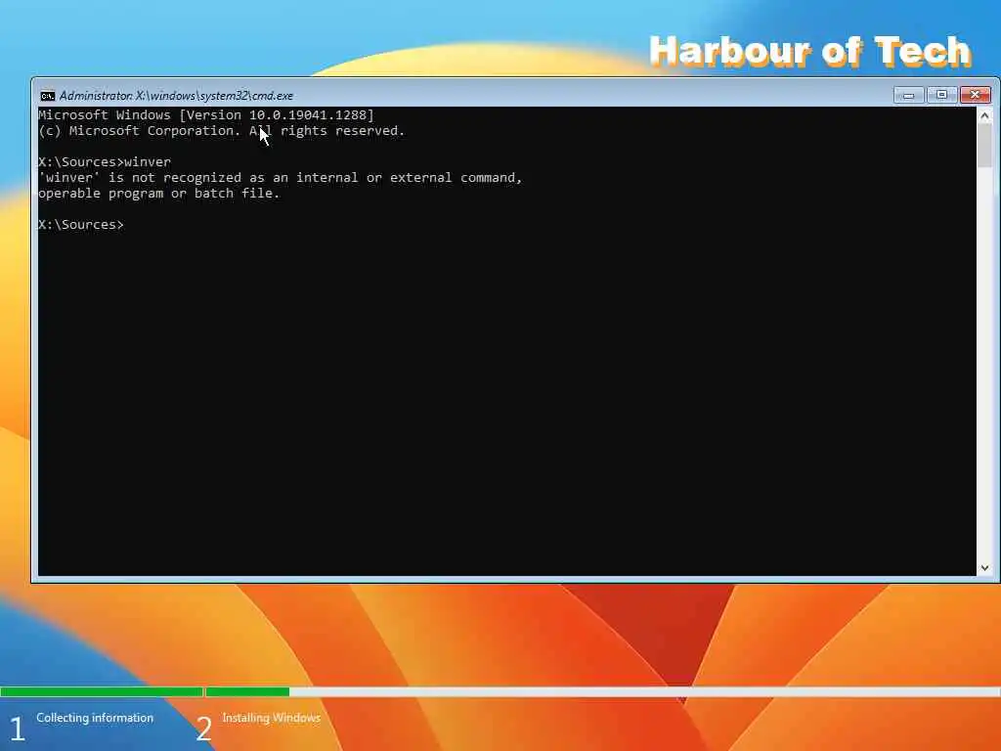Click the second green progress bar segment
The height and width of the screenshot is (751, 1001).
pos(247,691)
